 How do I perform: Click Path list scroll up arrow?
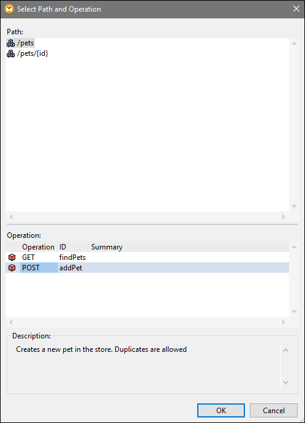[294, 44]
